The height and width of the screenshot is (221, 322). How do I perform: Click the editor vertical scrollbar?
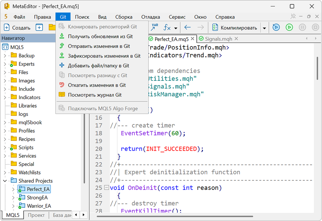click(x=317, y=68)
